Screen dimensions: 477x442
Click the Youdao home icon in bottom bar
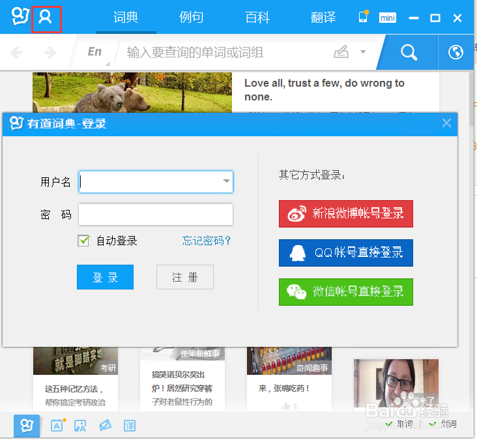pyautogui.click(x=27, y=426)
